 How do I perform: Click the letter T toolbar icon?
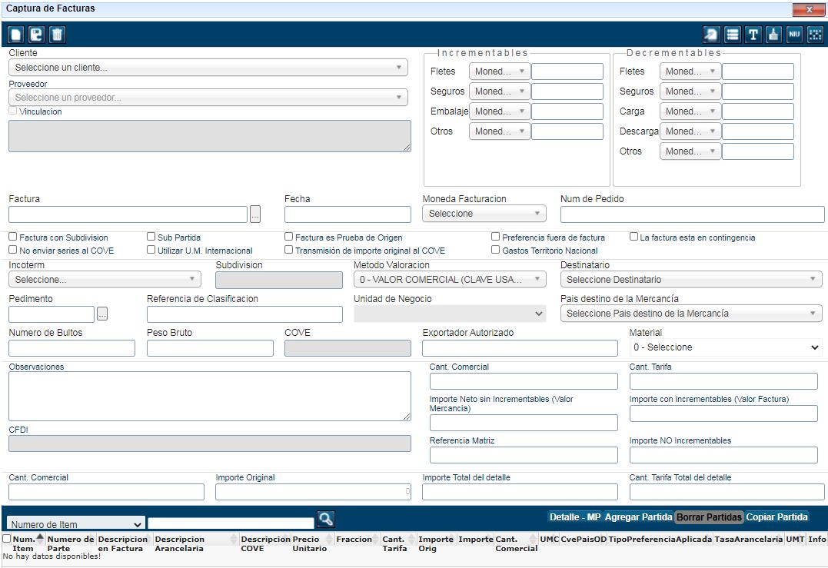753,35
